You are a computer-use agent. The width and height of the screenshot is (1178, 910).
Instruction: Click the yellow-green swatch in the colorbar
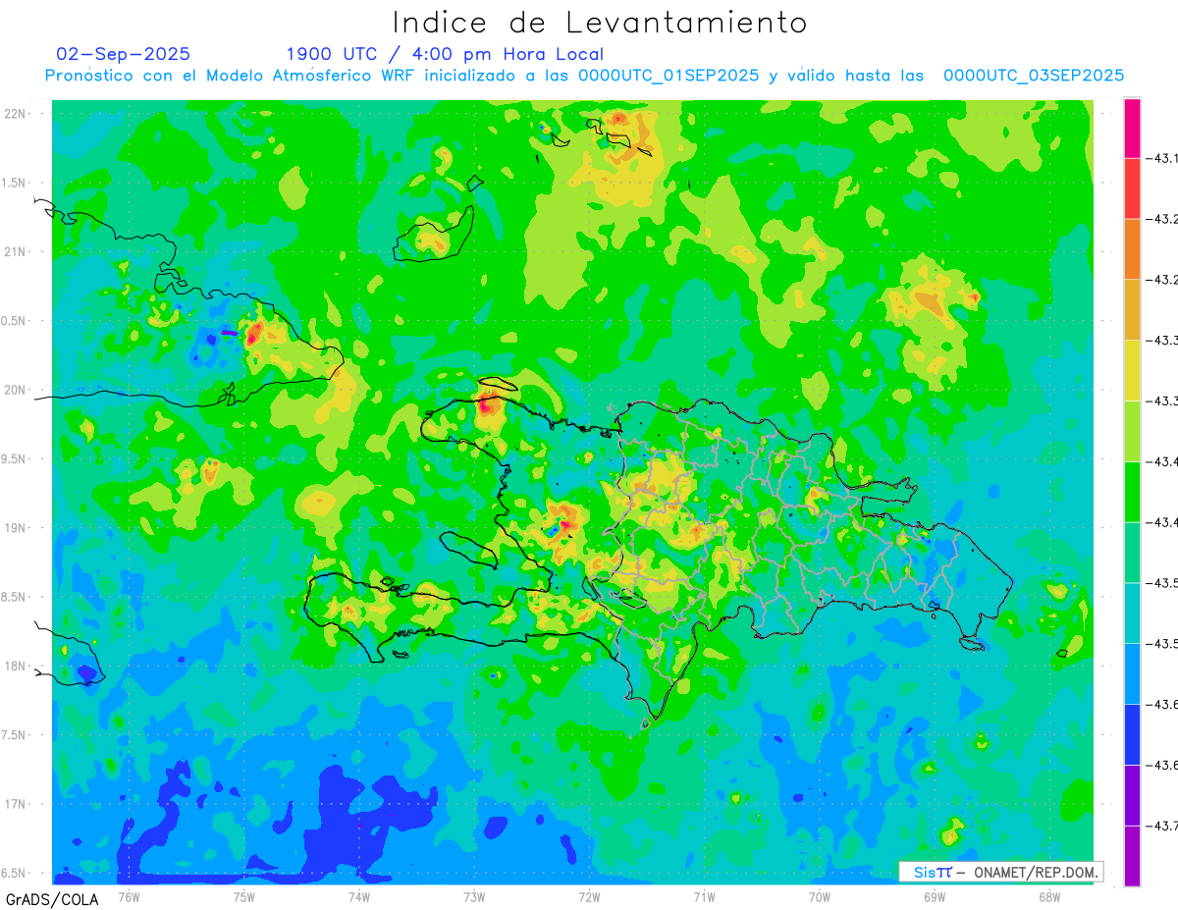click(x=1132, y=431)
